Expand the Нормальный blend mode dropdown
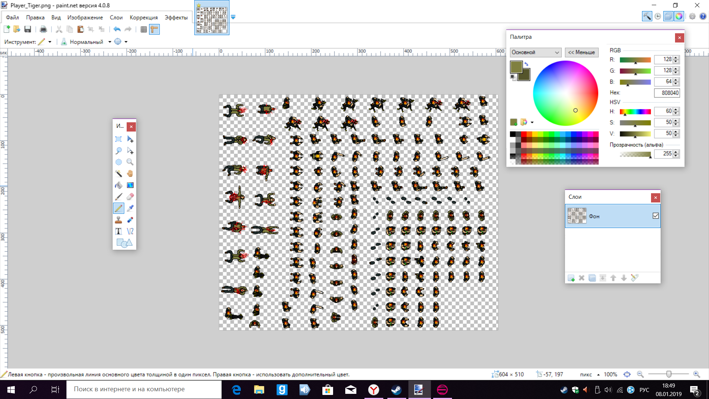 click(x=110, y=42)
